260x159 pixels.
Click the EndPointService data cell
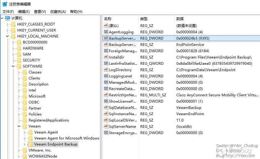(190, 44)
